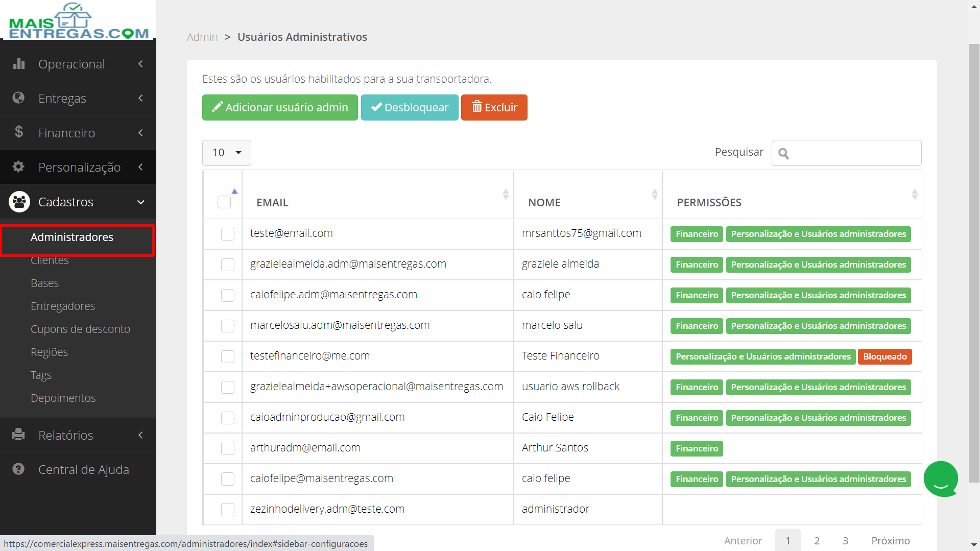The width and height of the screenshot is (980, 551).
Task: Select checkbox for caiofelipe.adm@maisentregas.com
Action: point(228,295)
